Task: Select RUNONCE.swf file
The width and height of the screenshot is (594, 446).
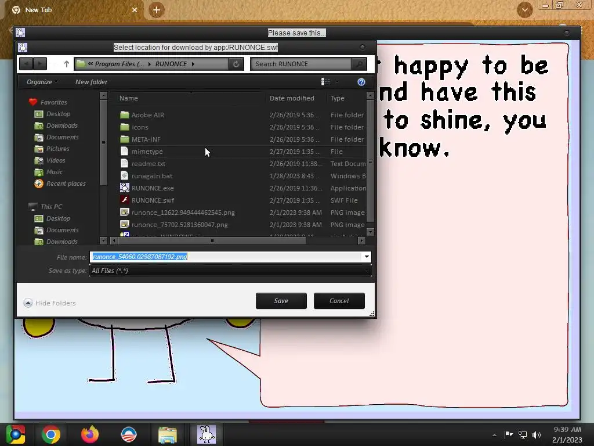Action: (x=153, y=200)
